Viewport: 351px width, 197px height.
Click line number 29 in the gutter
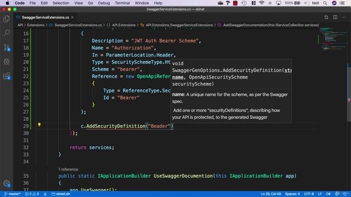point(26,126)
